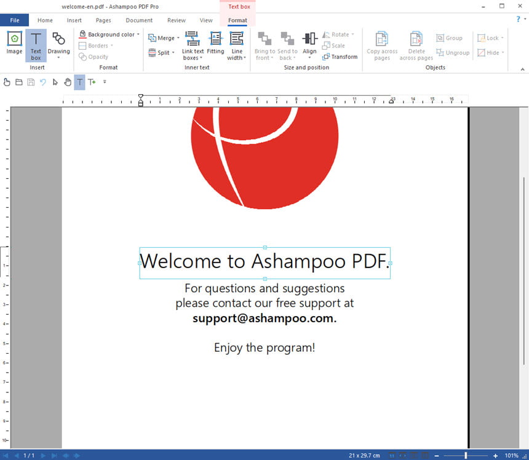Select the hand pan tool in quick toolbar
Image resolution: width=529 pixels, height=460 pixels.
(x=68, y=82)
